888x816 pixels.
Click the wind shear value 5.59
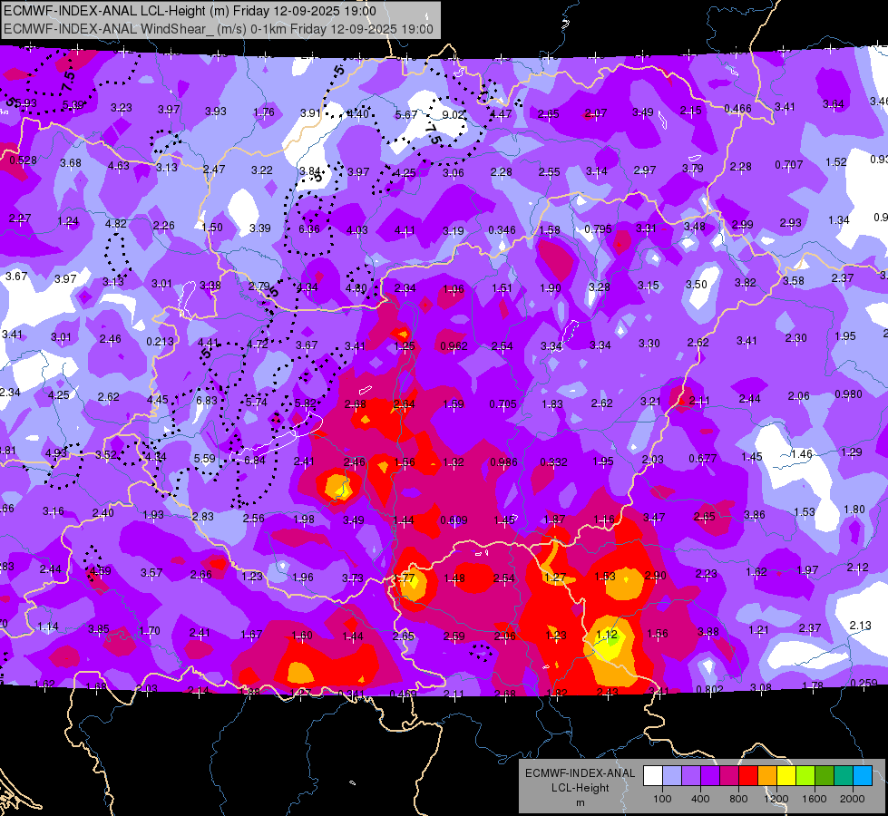click(x=204, y=458)
